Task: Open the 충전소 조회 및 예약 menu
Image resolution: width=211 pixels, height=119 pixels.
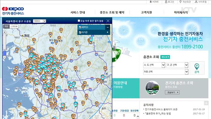Action: click(112, 12)
